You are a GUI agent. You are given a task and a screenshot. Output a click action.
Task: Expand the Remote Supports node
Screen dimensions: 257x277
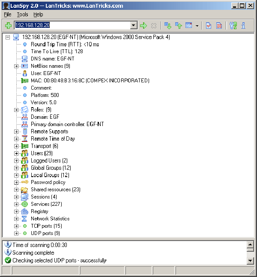click(16, 132)
